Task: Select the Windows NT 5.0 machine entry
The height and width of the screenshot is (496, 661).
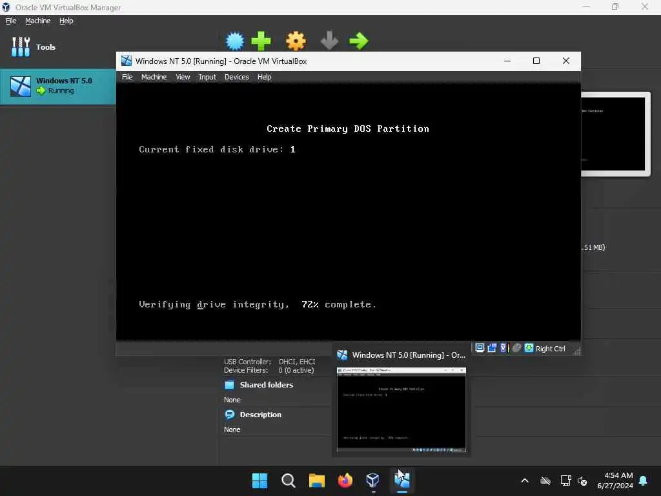Action: 58,86
